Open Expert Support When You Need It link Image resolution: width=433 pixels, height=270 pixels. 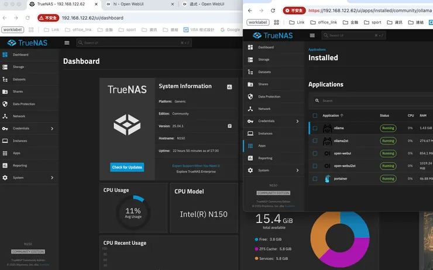pos(196,166)
